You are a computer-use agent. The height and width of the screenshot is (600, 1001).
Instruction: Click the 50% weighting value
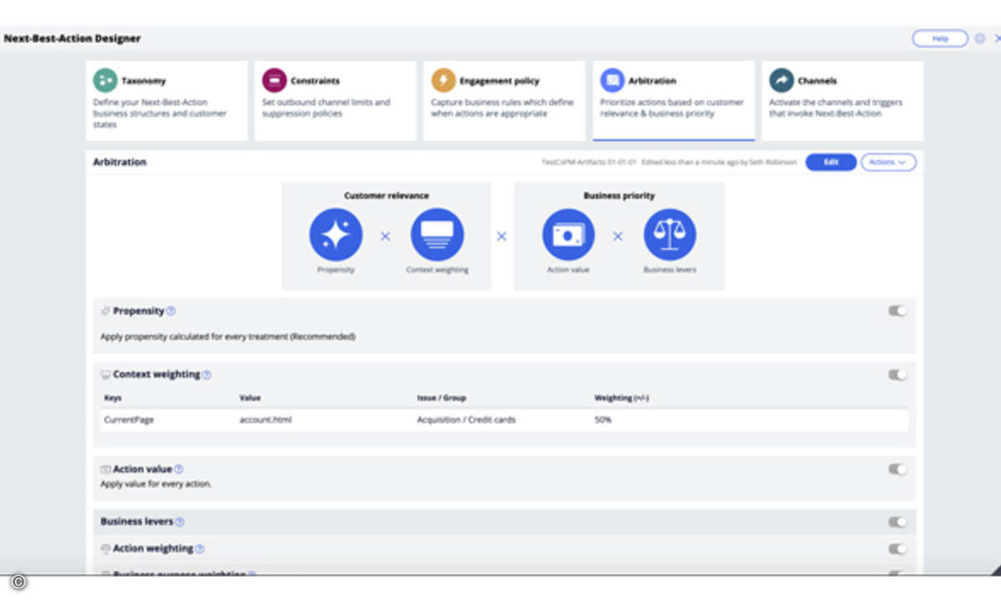tap(602, 420)
